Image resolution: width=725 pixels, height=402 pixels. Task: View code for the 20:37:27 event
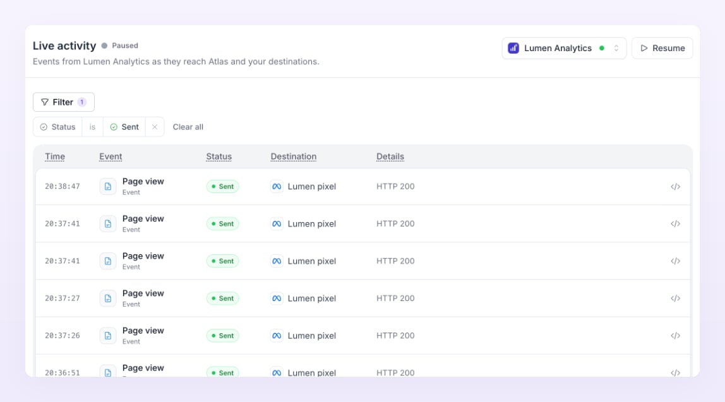(x=675, y=299)
